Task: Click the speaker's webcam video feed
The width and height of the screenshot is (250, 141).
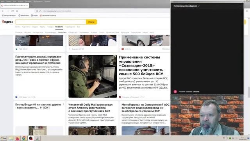Action: tap(207, 115)
